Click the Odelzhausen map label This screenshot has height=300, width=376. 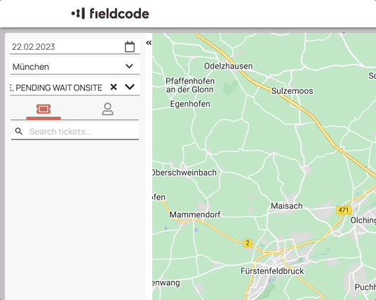pyautogui.click(x=228, y=66)
